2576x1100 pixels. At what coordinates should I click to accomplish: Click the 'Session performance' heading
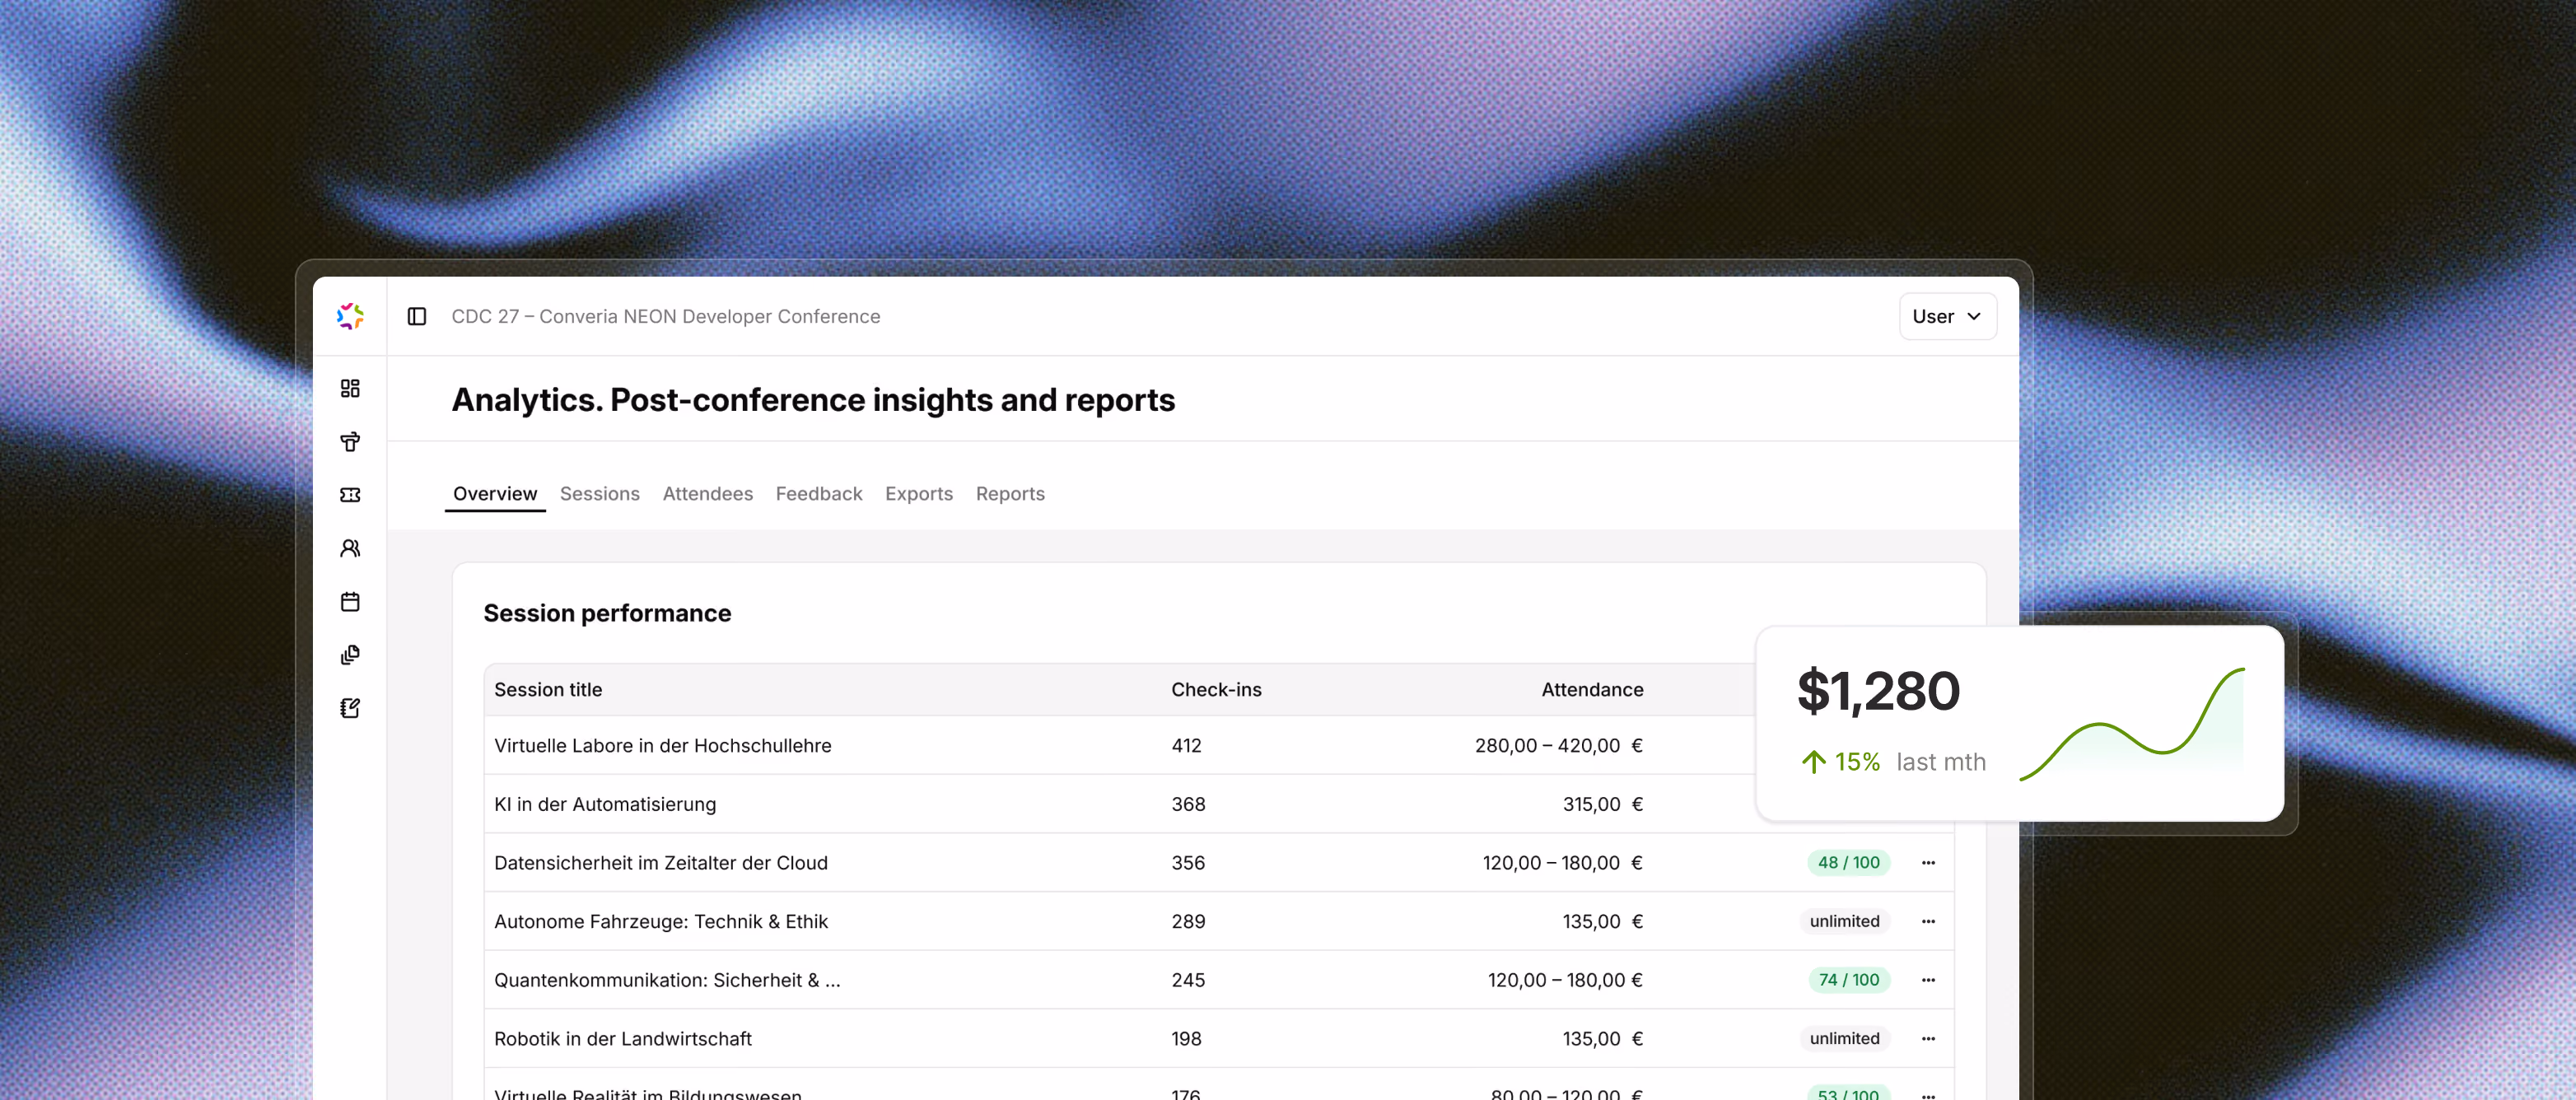[x=607, y=613]
